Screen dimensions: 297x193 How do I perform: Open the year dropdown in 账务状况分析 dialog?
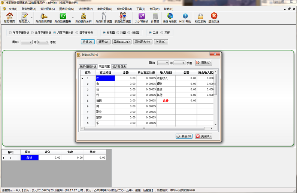tap(167, 63)
